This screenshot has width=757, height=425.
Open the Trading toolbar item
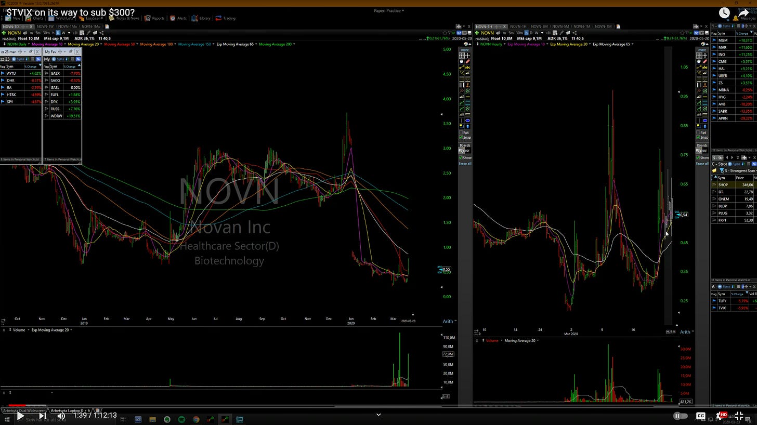pyautogui.click(x=225, y=18)
